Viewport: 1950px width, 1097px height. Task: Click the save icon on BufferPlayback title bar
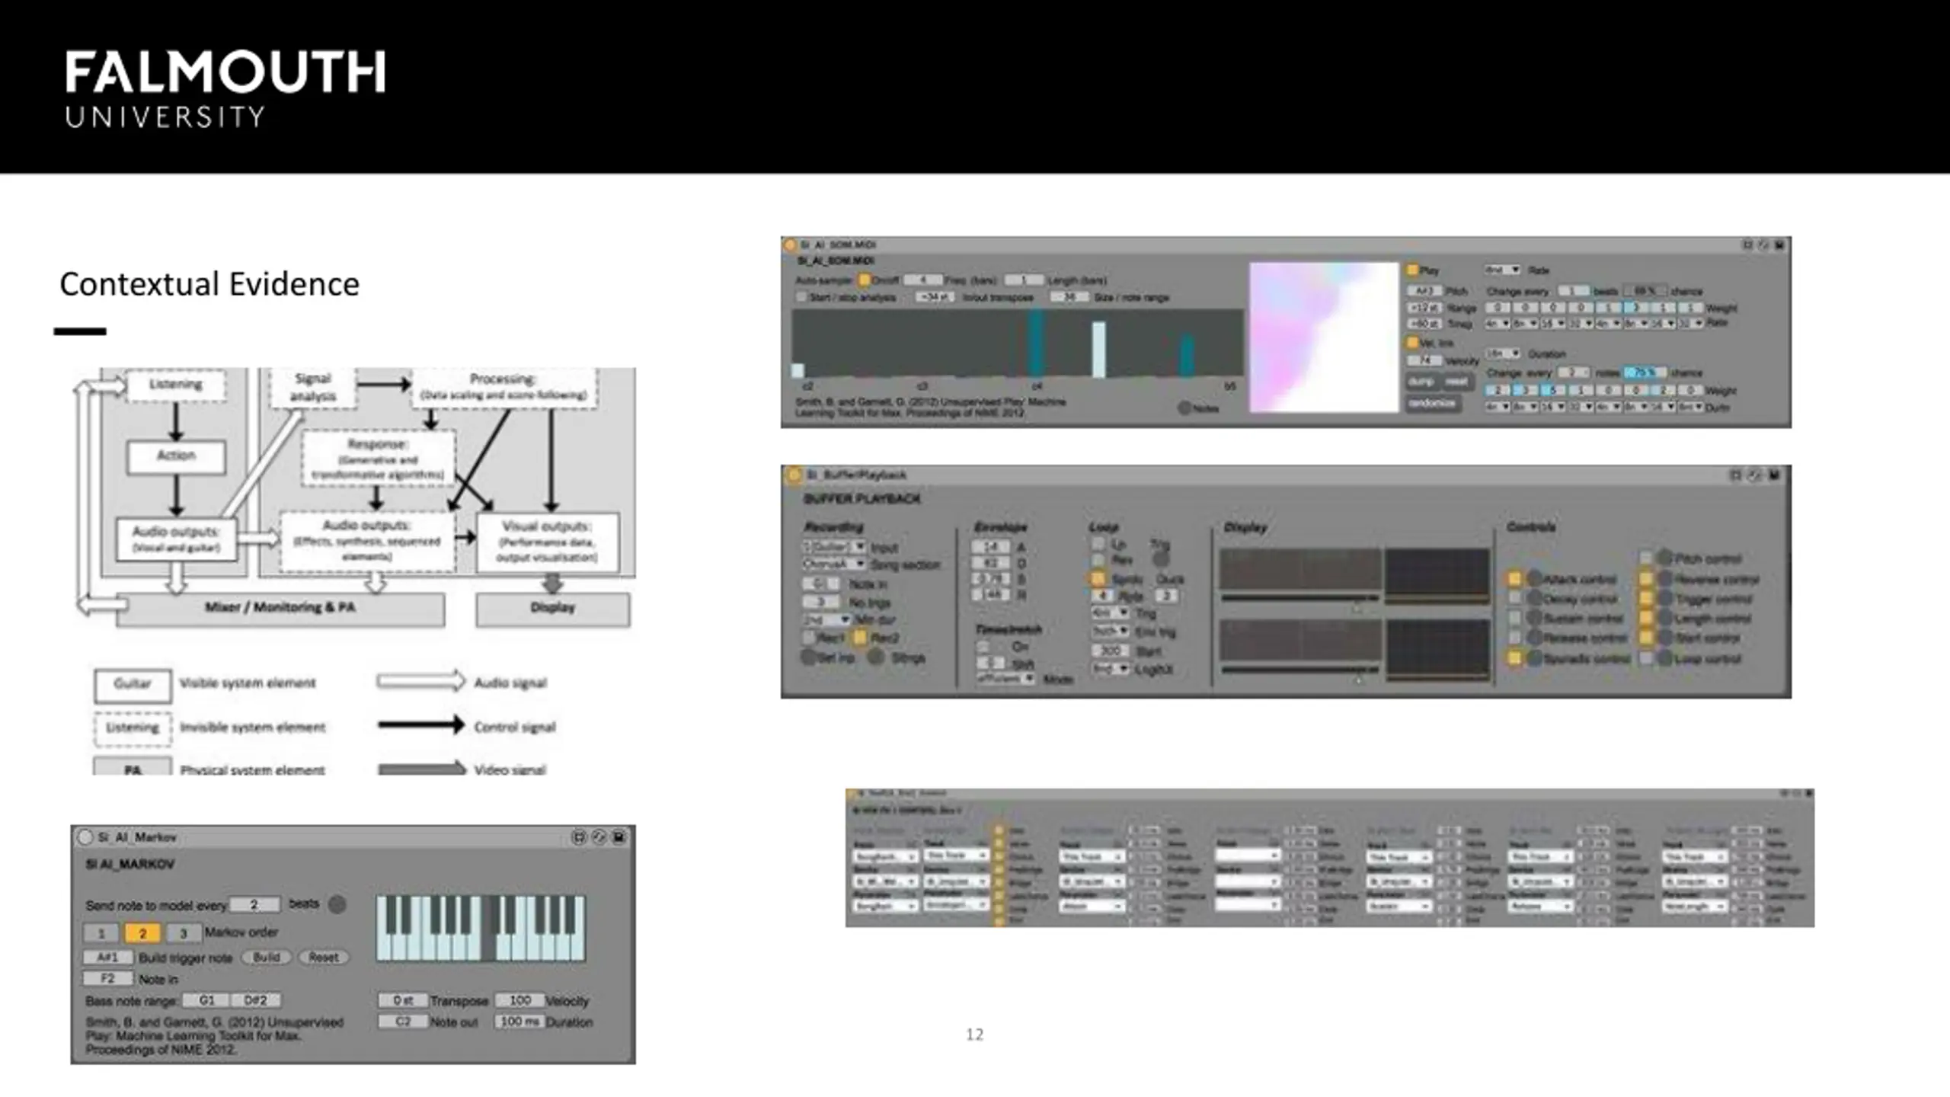pyautogui.click(x=1774, y=475)
